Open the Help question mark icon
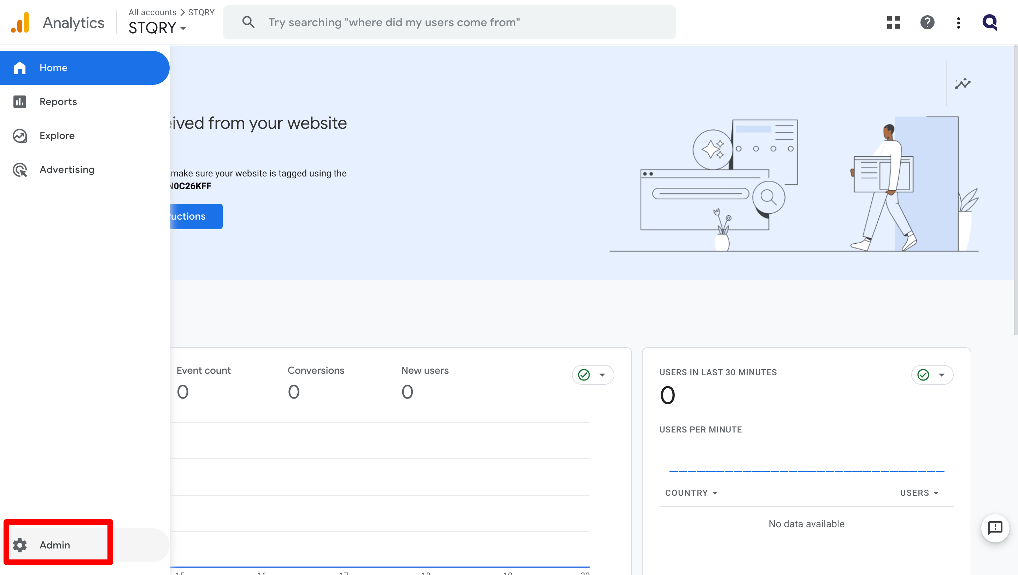The image size is (1018, 575). (x=927, y=23)
